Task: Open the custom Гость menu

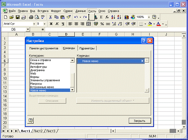Action: [92, 11]
